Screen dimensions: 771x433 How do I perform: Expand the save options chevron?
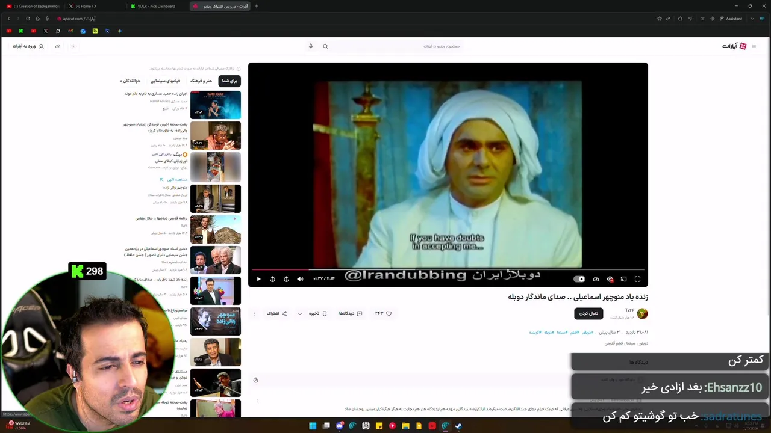[300, 313]
